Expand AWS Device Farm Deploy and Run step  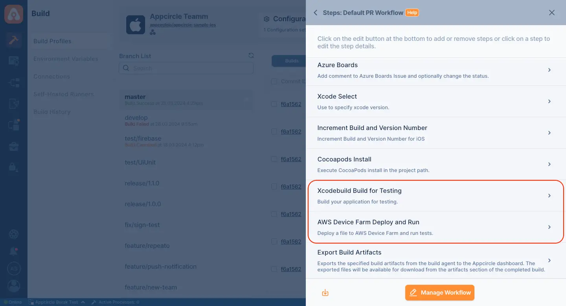pyautogui.click(x=549, y=227)
